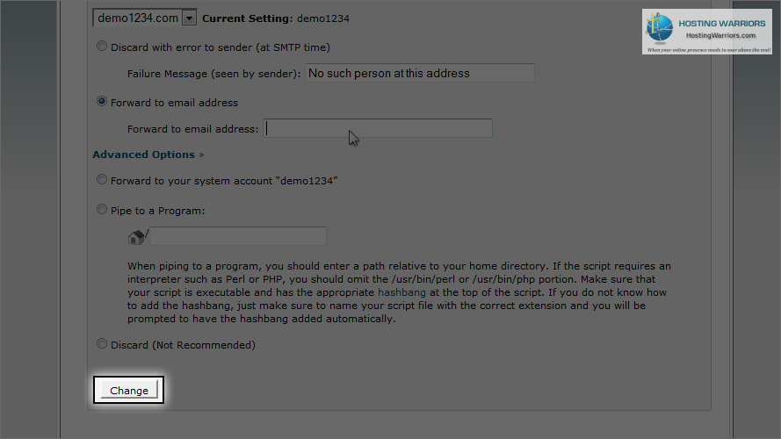The image size is (781, 439).
Task: Click the home directory house icon
Action: pyautogui.click(x=136, y=237)
